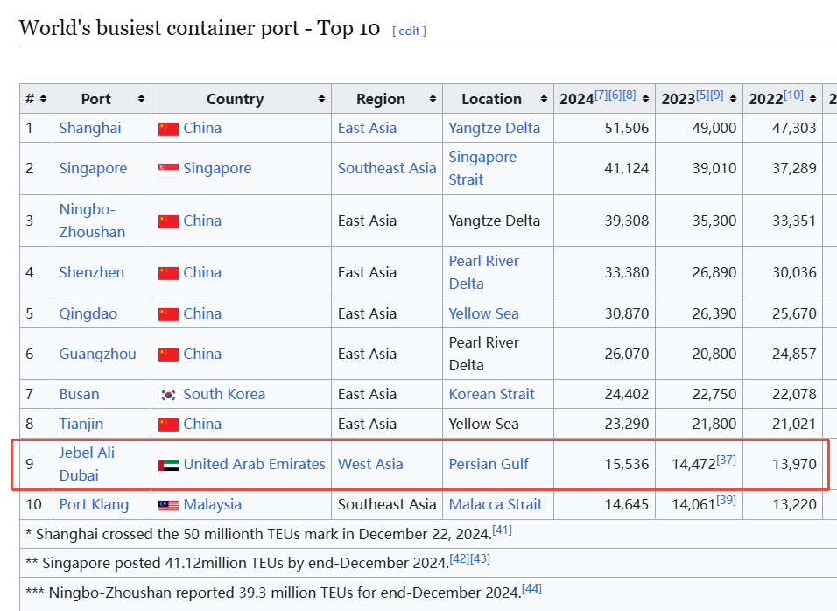Sort by 2024 throughput column
Screen dimensions: 837x611
pos(646,99)
